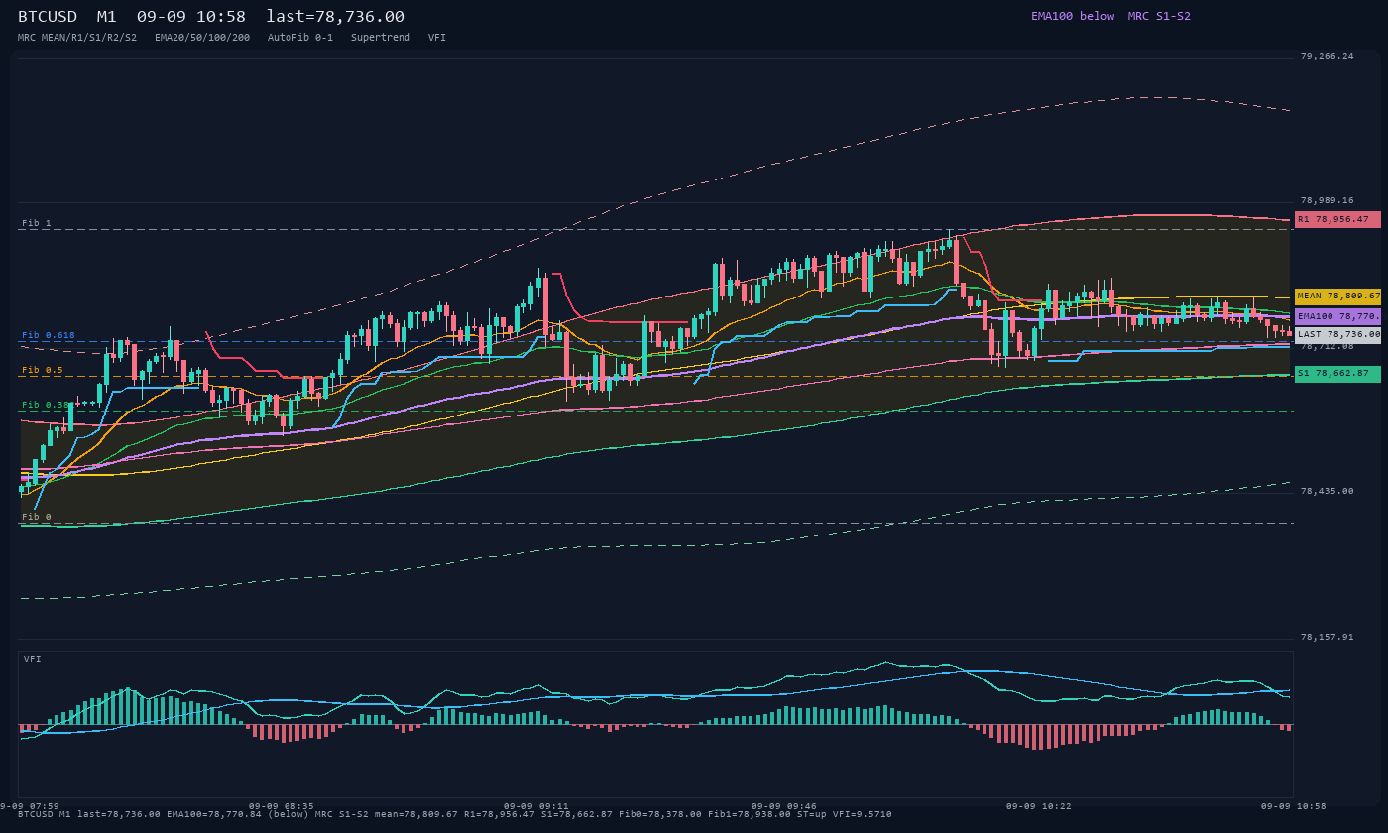
Task: Select the LAST 78,736.00 price tag
Action: tap(1337, 334)
